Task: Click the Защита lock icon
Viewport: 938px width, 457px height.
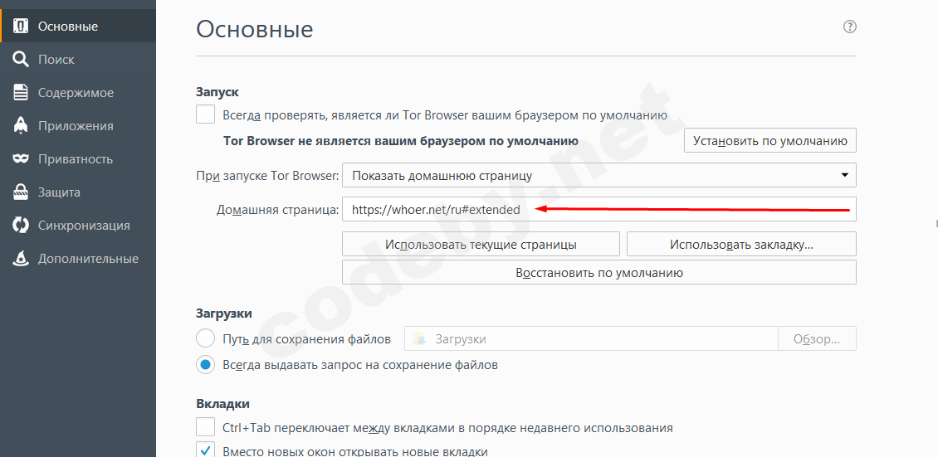Action: click(x=21, y=192)
